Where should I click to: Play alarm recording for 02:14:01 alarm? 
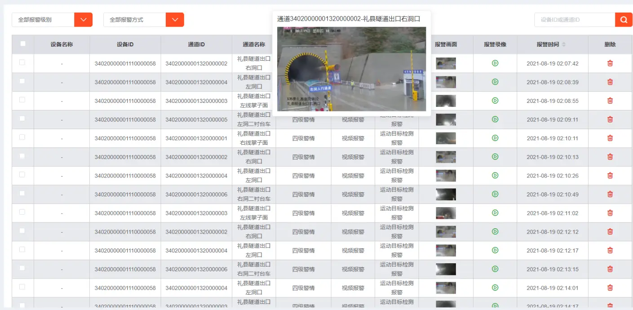coord(495,288)
